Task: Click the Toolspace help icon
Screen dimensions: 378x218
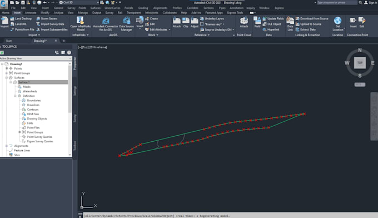Action: click(69, 53)
